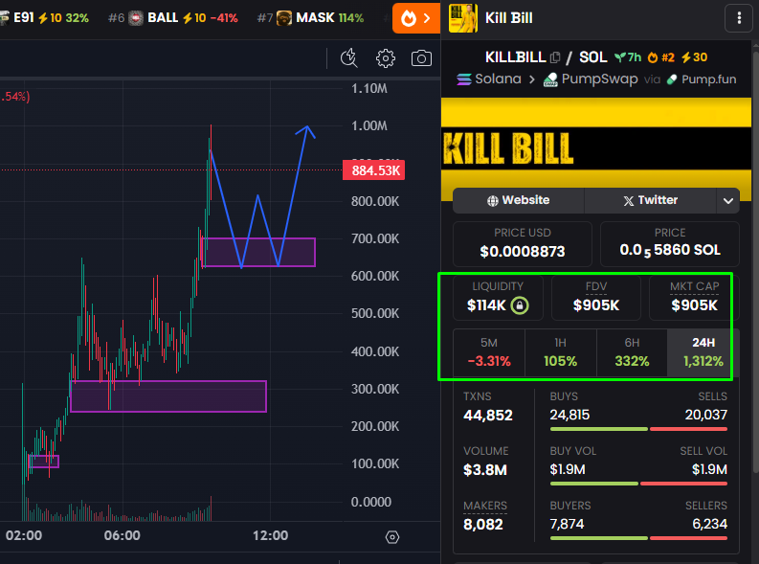This screenshot has width=759, height=564.
Task: Click the buyers versus sellers ratio bar
Action: pos(638,538)
